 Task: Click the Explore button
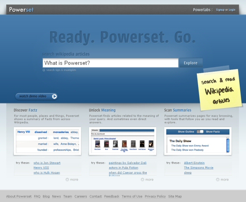191,63
